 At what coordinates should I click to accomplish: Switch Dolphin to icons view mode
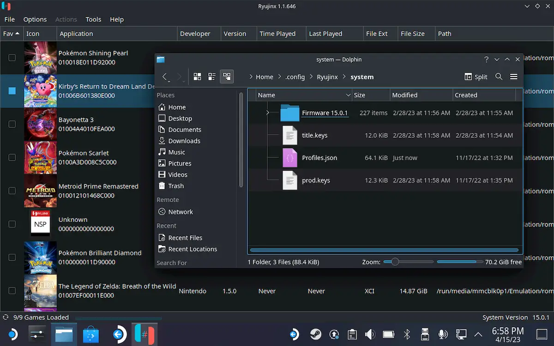click(197, 77)
